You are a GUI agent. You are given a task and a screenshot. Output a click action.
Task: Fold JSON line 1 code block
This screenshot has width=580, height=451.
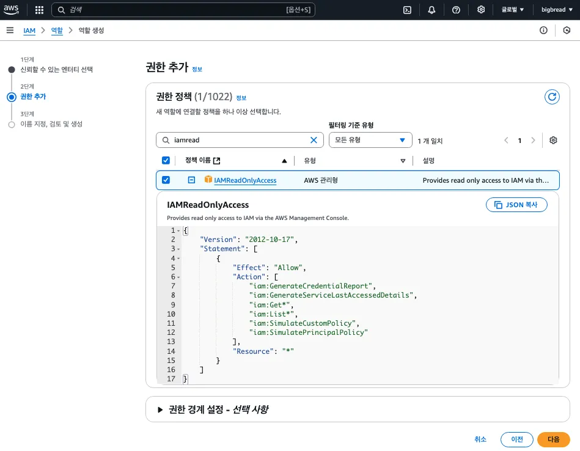coord(178,230)
